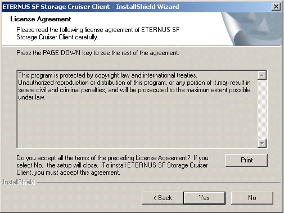
Task: Go to previous step with Back button
Action: 163,198
